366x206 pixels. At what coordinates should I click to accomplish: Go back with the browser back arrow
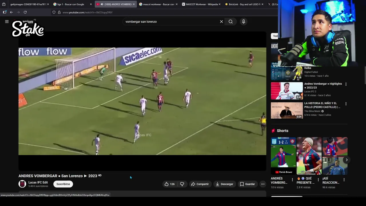pos(11,12)
